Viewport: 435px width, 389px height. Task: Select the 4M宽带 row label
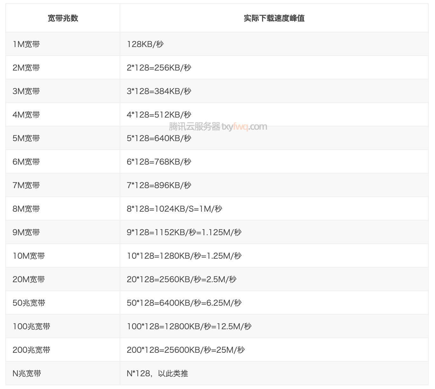pyautogui.click(x=26, y=115)
